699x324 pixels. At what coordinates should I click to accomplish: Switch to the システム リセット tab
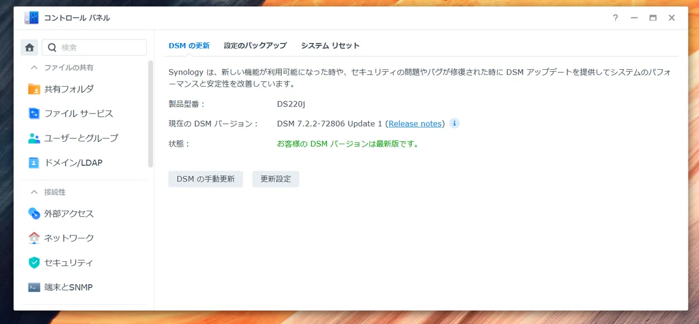coord(330,45)
